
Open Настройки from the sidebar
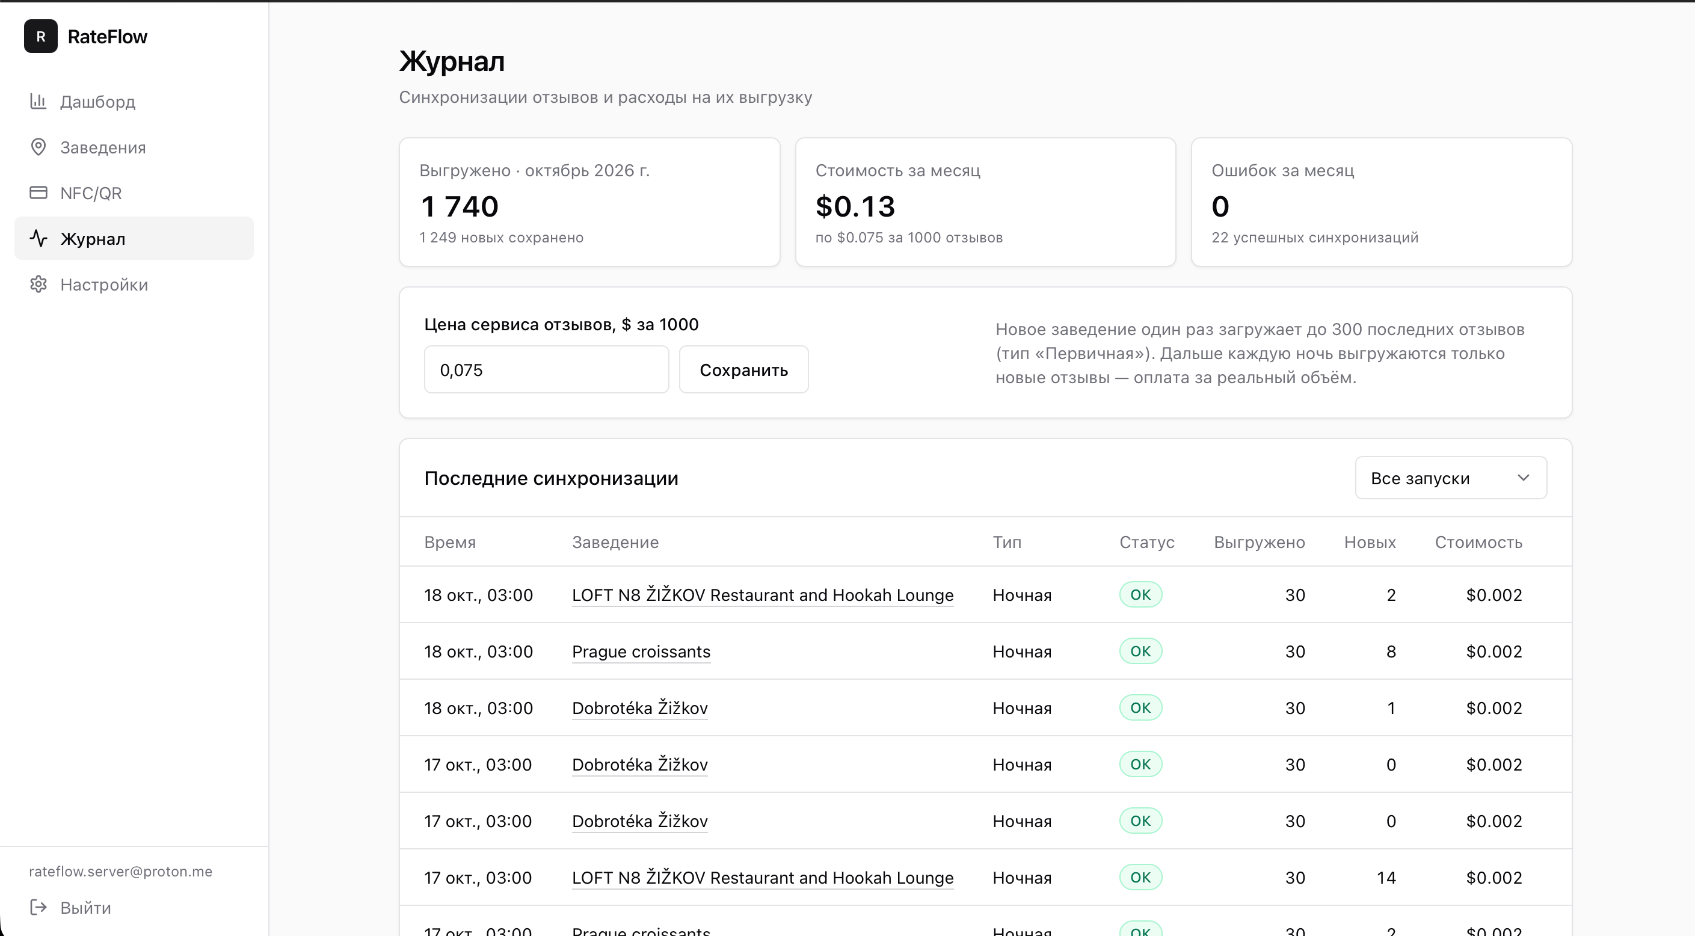click(134, 285)
